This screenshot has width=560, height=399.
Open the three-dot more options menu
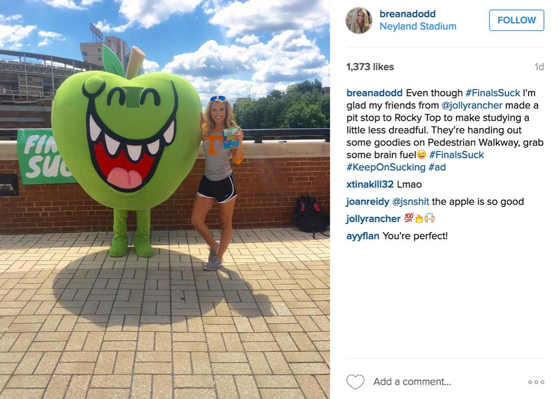point(536,382)
